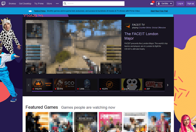Click the Sign up button
The height and width of the screenshot is (132, 196).
pos(190,3)
